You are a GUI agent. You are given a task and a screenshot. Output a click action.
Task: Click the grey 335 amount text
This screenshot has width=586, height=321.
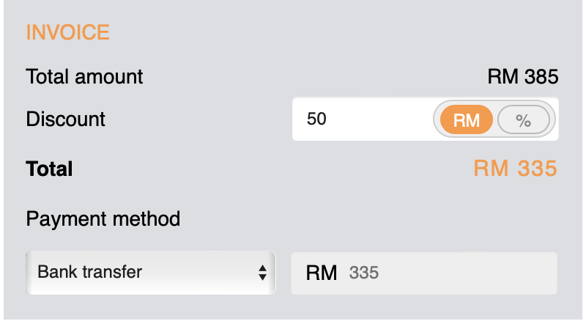pos(364,273)
